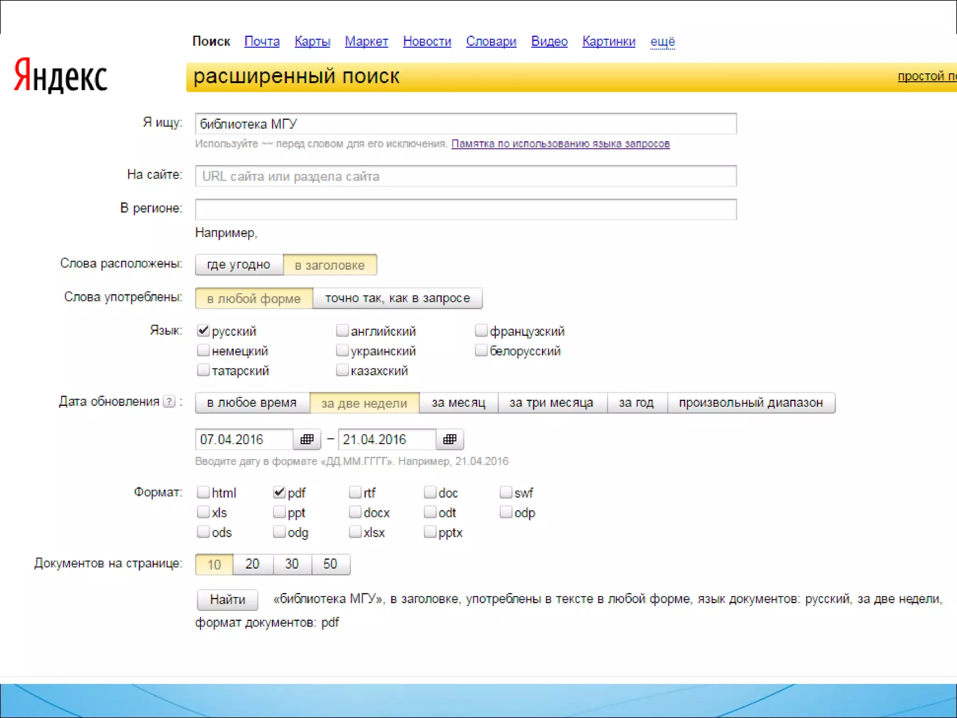Set documents per page to 50
Screen dimensions: 957x718
pyautogui.click(x=330, y=564)
